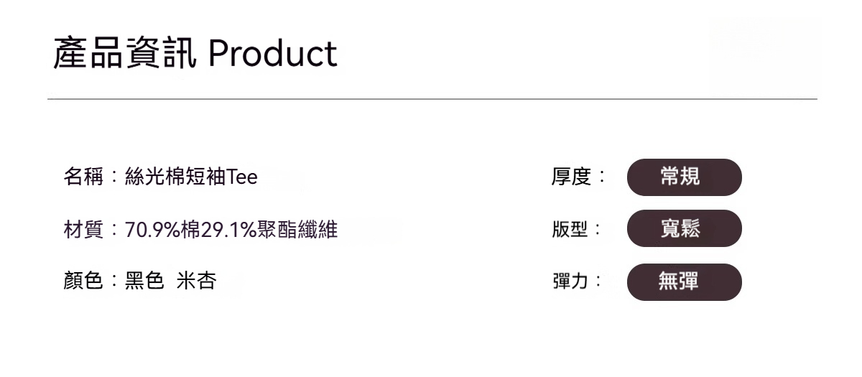Click the horizontal divider under the heading
Screen dimensions: 862x377
[x=432, y=98]
